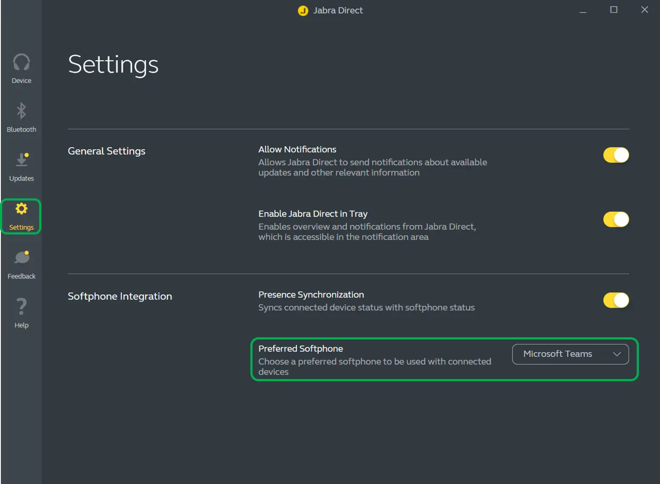Screen dimensions: 660x484
Task: Click the General Settings heading
Action: point(106,151)
